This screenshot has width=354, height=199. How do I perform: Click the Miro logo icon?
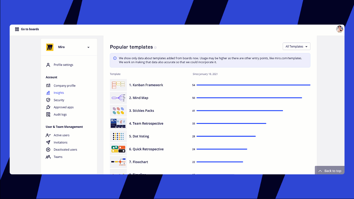click(50, 47)
